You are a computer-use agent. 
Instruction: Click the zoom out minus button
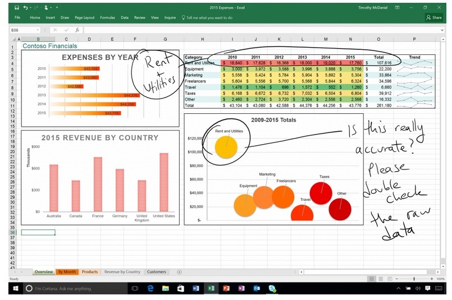click(x=397, y=279)
